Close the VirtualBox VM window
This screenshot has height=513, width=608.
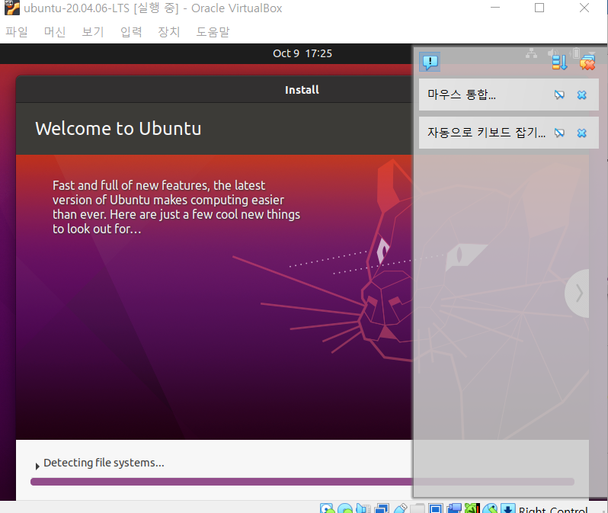tap(584, 8)
